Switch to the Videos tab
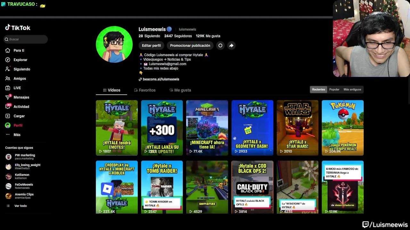The height and width of the screenshot is (230, 410). pyautogui.click(x=111, y=90)
